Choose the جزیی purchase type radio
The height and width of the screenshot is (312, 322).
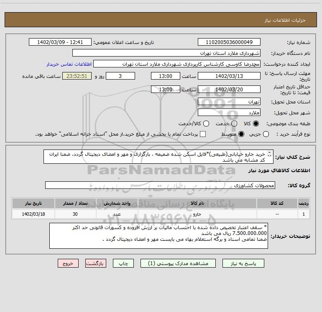point(266,134)
